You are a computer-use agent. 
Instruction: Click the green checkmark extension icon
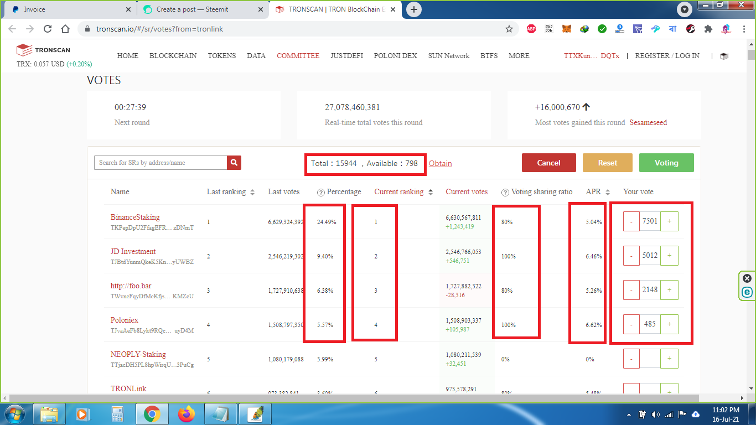click(602, 29)
